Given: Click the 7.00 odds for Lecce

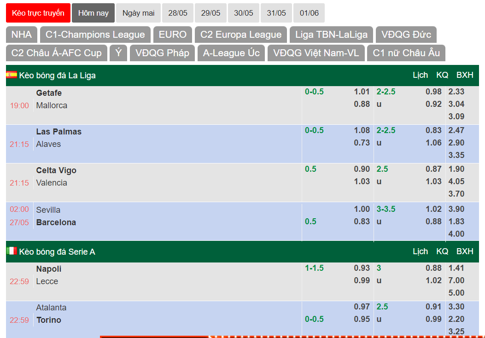Looking at the screenshot, I should [456, 280].
